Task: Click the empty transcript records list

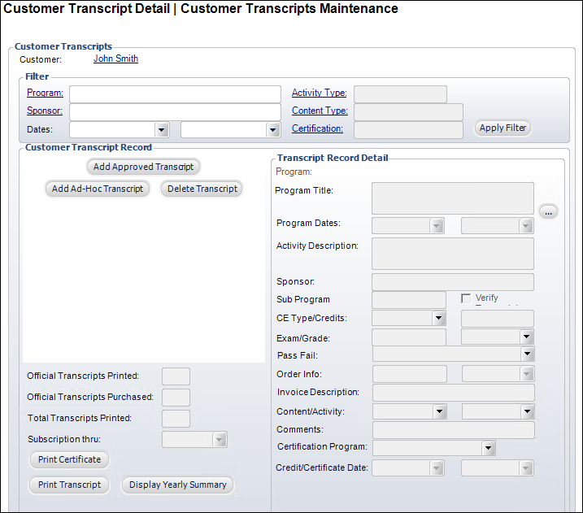Action: pyautogui.click(x=144, y=280)
